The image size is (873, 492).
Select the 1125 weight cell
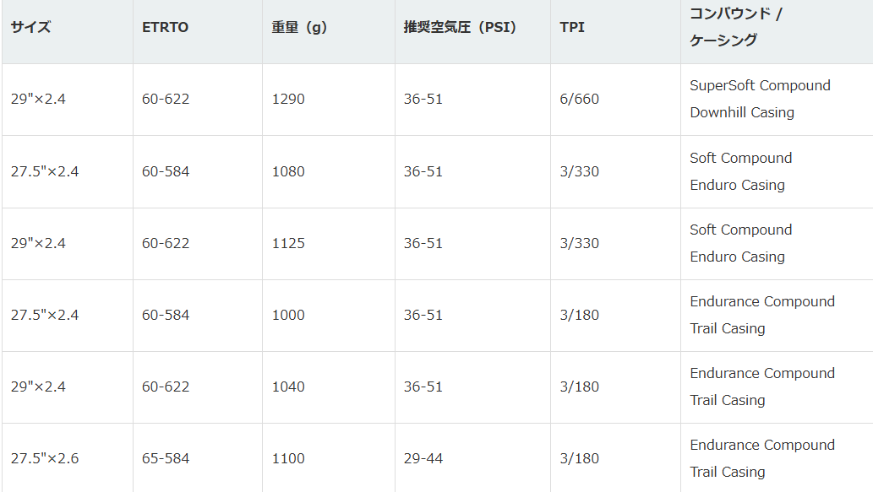(x=288, y=243)
